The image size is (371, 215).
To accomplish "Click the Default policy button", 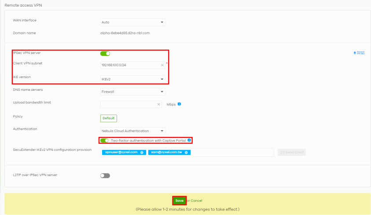I will point(109,118).
